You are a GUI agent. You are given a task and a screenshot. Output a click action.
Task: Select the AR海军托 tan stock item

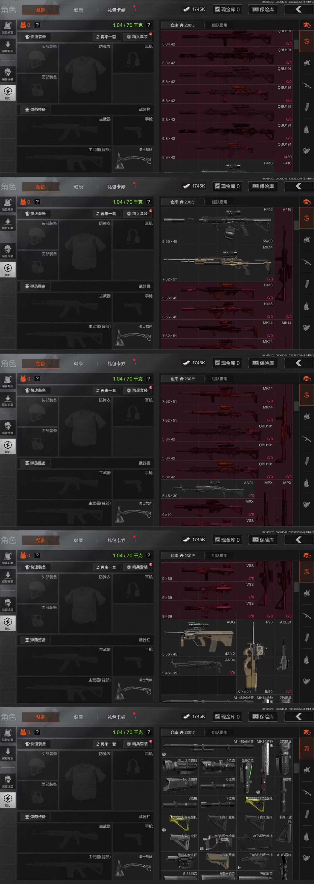(x=217, y=860)
